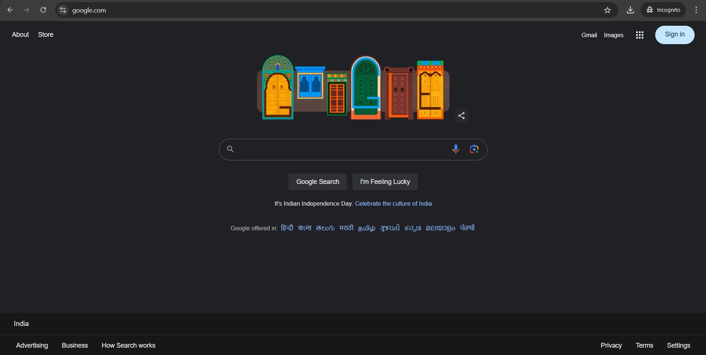The image size is (706, 355).
Task: Open Celebrate the culture of India link
Action: click(x=393, y=203)
